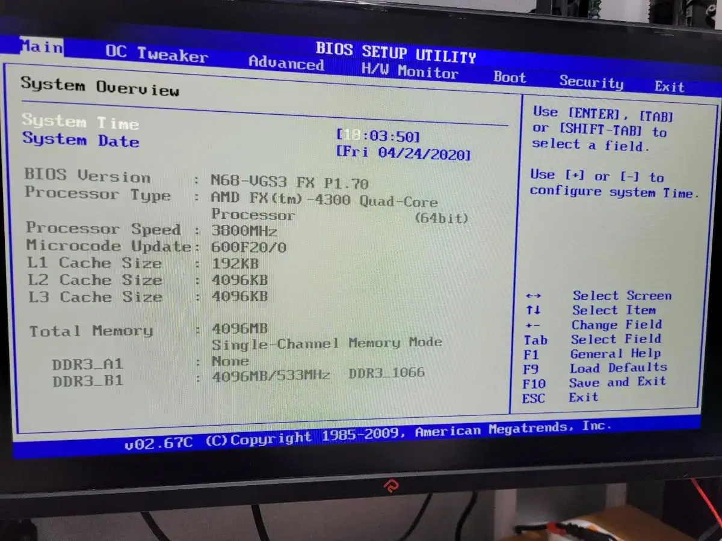Click the Processor Speed label

pos(103,228)
